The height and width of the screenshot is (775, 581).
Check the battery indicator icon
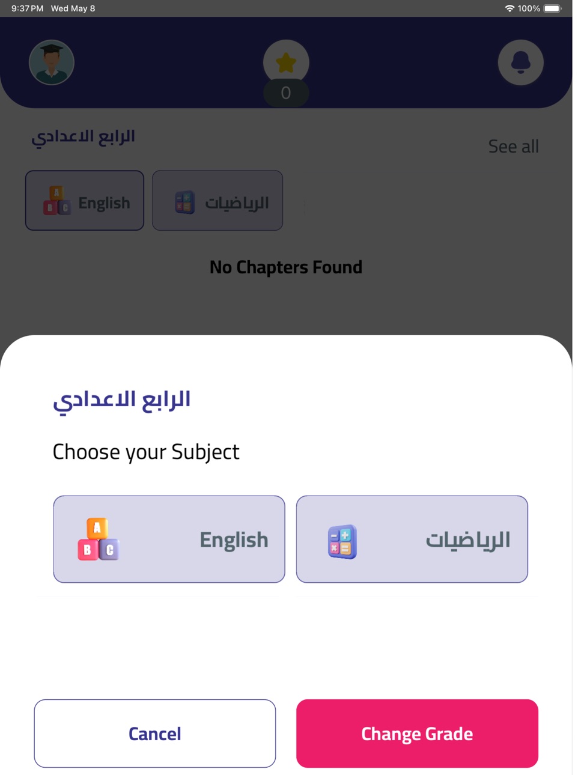click(x=553, y=8)
